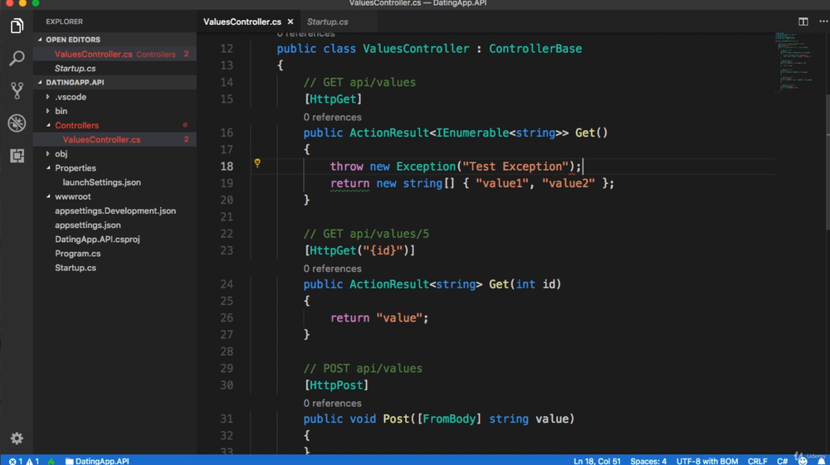Click 0 references above Post method
Screen dimensions: 830x465
333,403
